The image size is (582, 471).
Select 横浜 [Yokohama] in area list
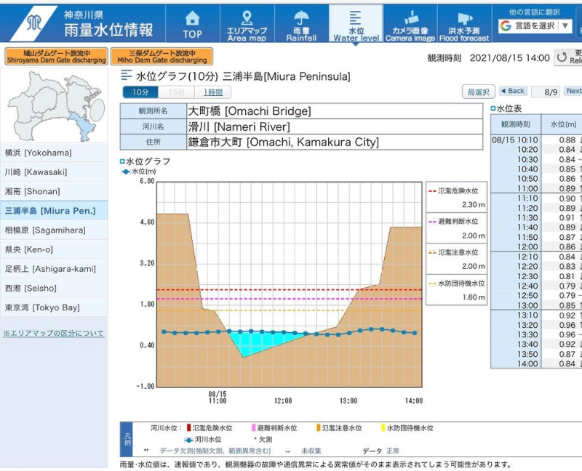click(54, 153)
